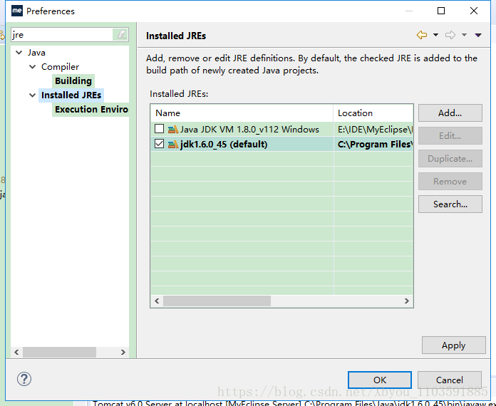
Task: Click the MyEclipse logo in the title bar
Action: tap(17, 11)
